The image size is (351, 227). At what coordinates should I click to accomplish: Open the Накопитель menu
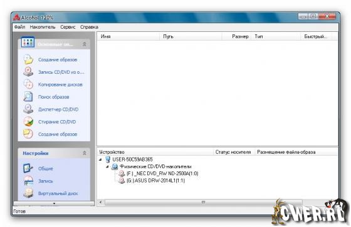[x=43, y=27]
